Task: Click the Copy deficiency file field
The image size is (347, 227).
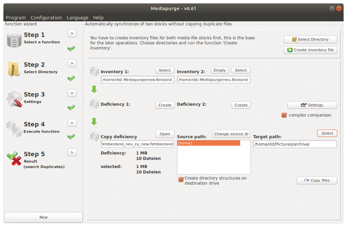Action: pos(138,144)
